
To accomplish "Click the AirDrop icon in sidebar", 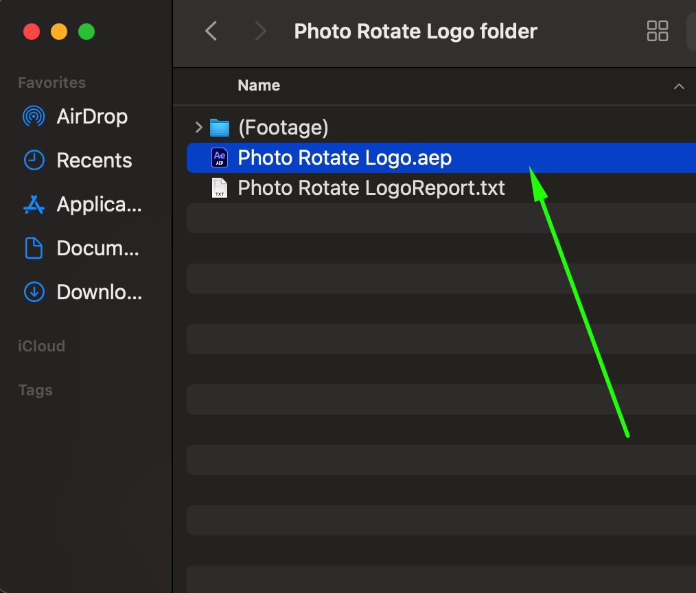I will click(x=33, y=117).
